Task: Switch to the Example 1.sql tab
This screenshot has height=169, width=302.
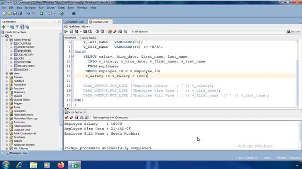Action: [75, 22]
